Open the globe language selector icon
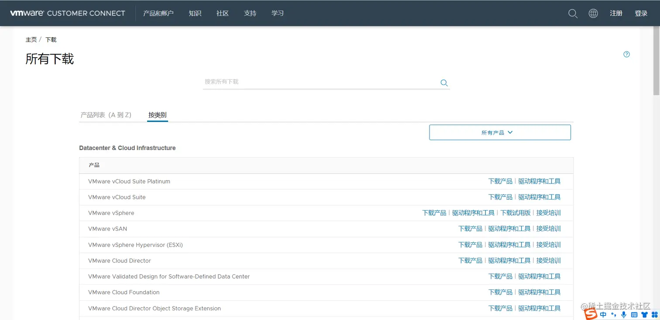Screen dimensions: 660x320 point(593,14)
